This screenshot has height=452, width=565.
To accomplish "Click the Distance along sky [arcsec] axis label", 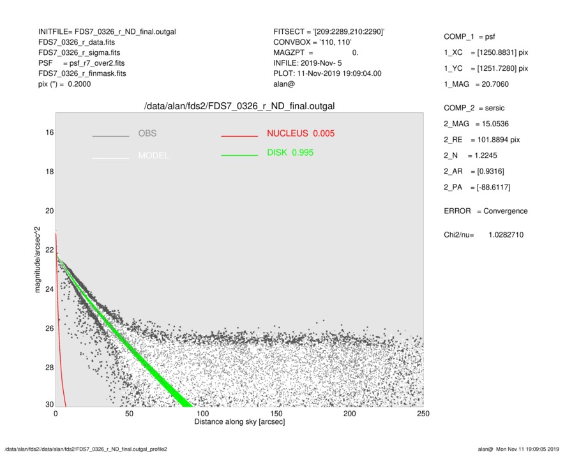I will pyautogui.click(x=239, y=422).
